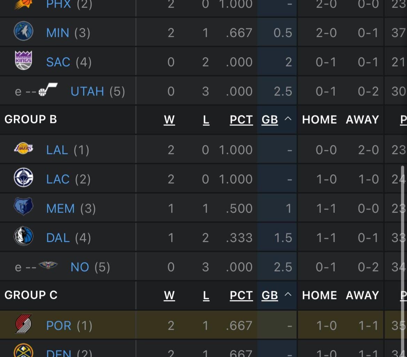Select the GROUP C section header
Screen dimensions: 407x357
[x=31, y=295]
